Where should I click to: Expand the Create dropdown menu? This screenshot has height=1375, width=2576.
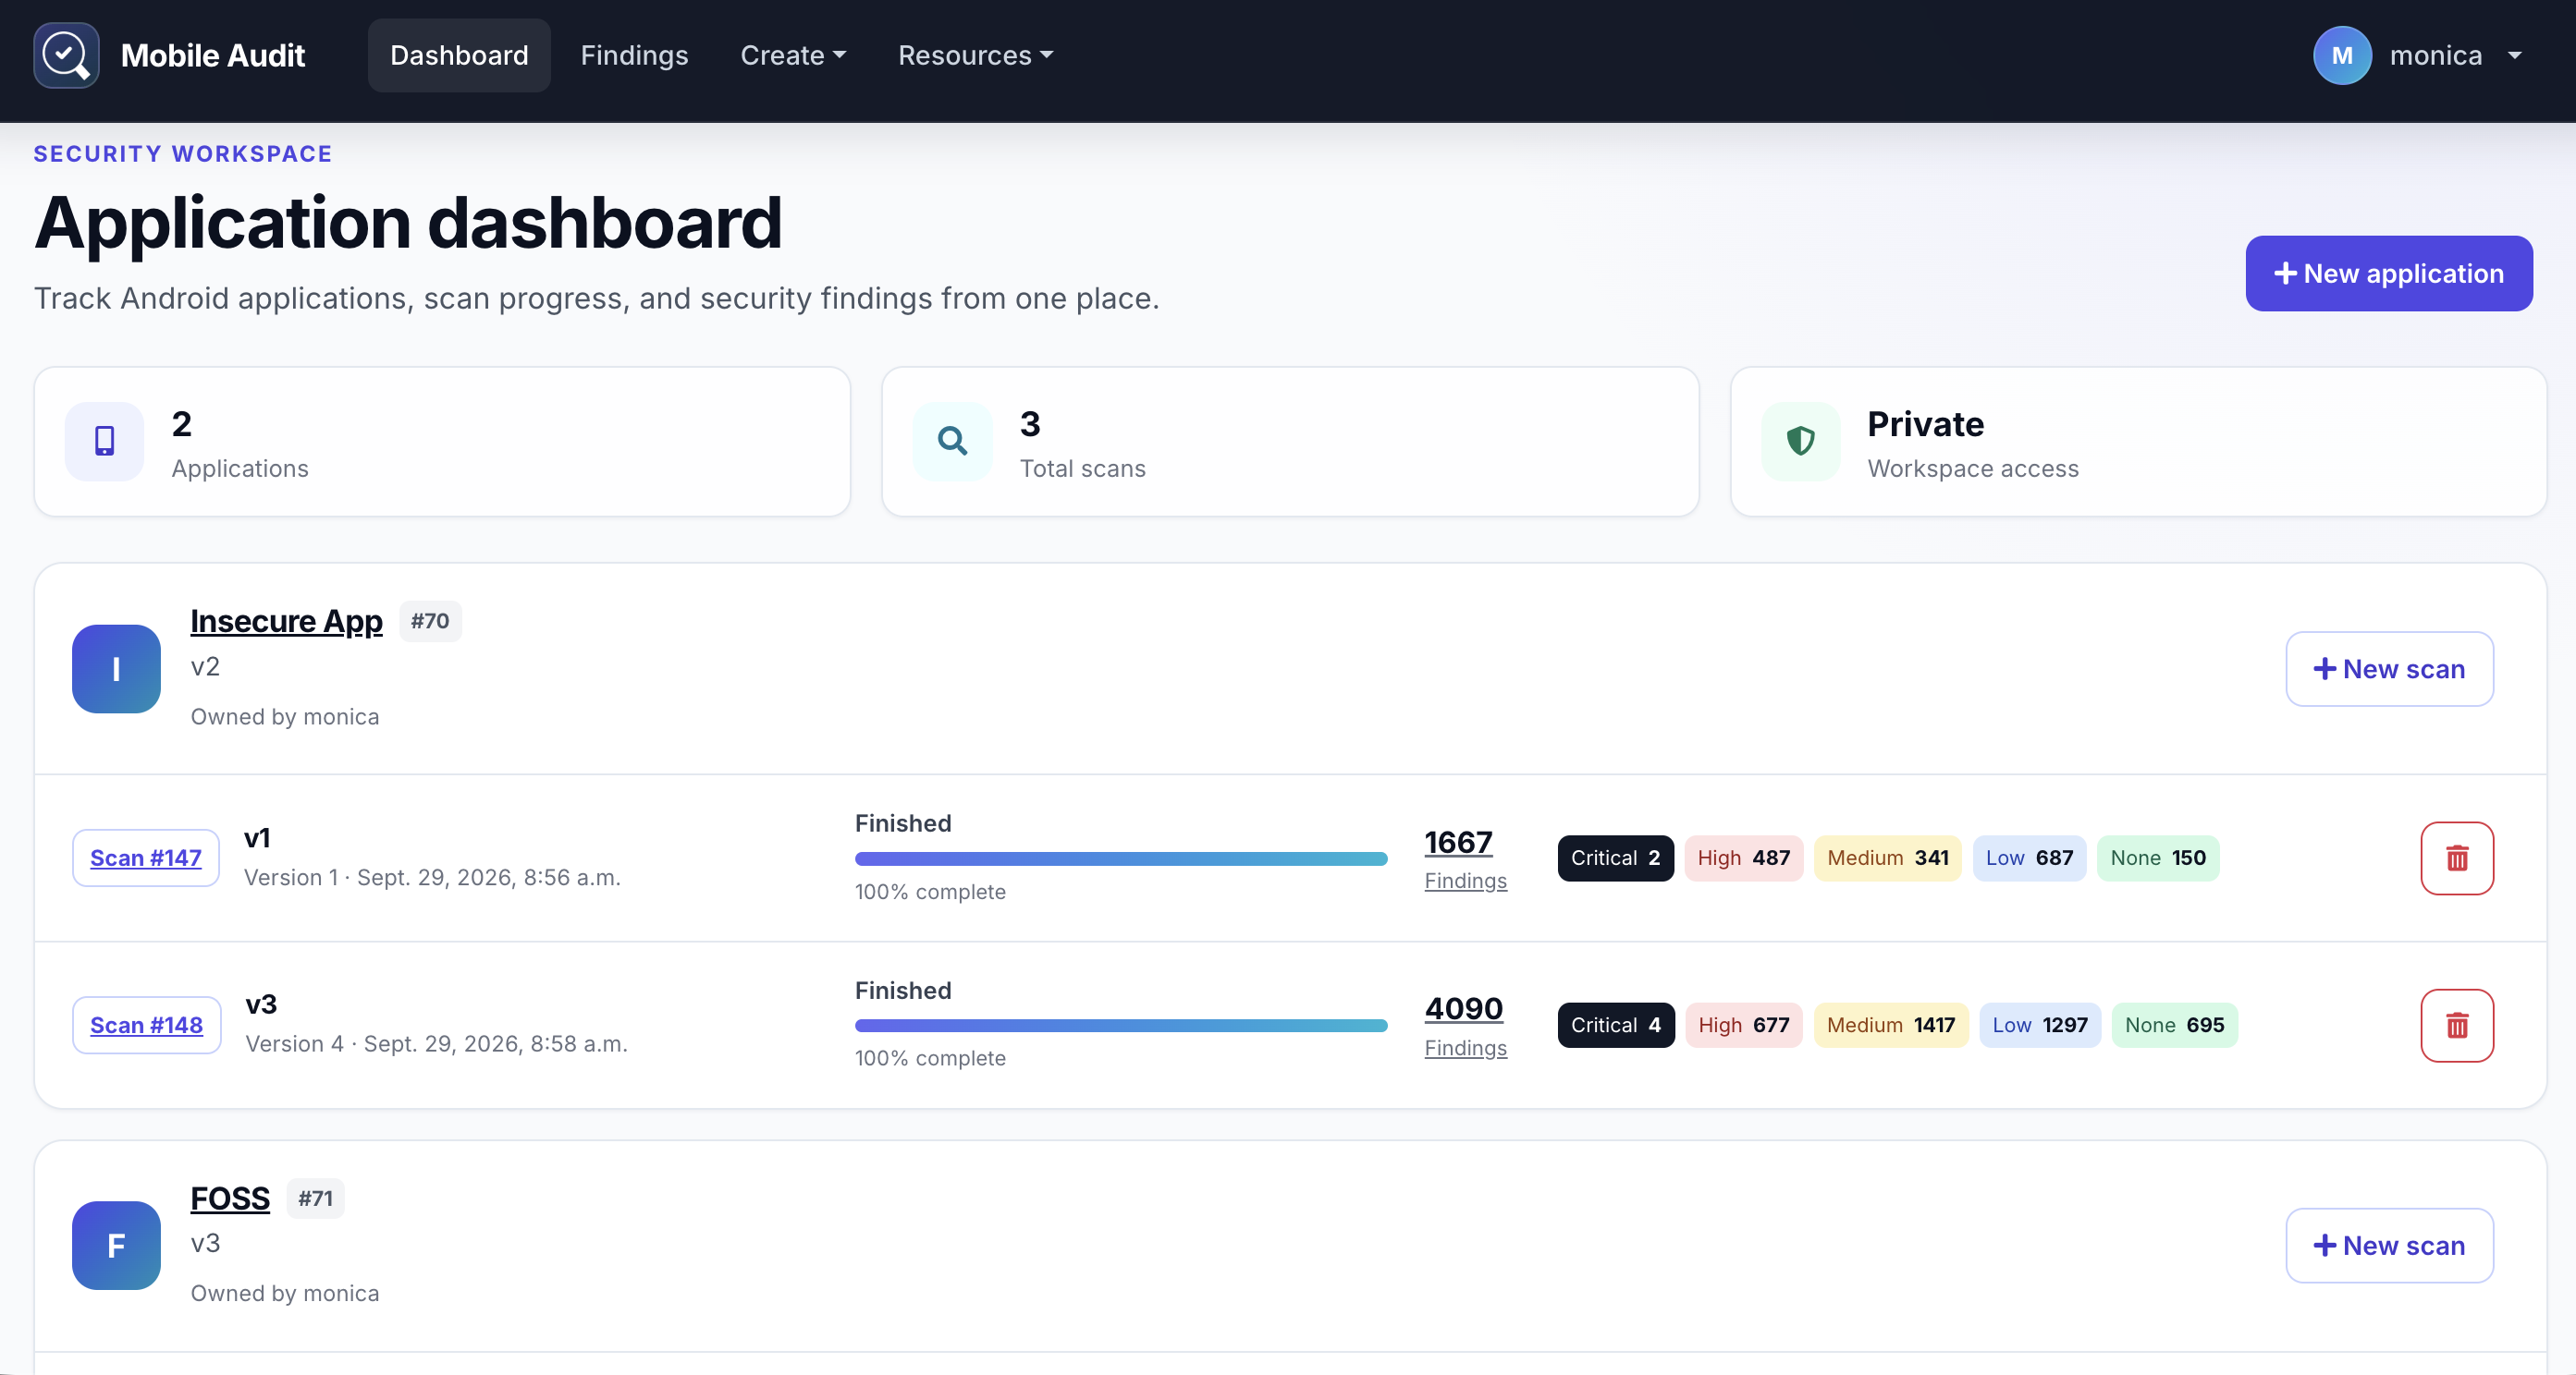tap(793, 55)
